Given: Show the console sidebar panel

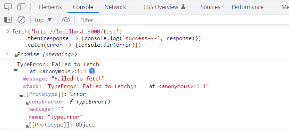Looking at the screenshot, I should pyautogui.click(x=8, y=20).
